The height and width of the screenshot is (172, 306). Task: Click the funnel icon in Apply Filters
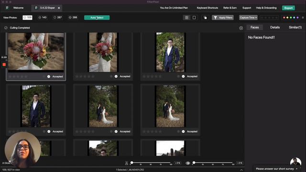point(215,18)
